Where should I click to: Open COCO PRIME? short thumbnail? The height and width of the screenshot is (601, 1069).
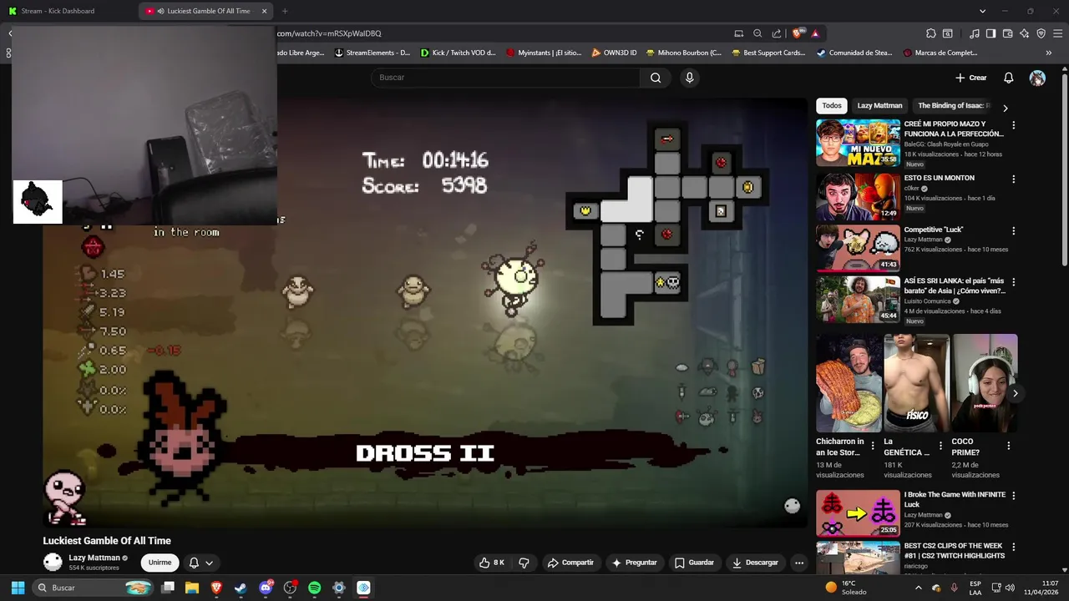[x=985, y=383]
